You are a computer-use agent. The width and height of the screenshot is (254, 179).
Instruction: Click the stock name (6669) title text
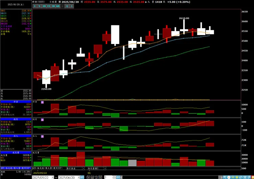[38, 2]
